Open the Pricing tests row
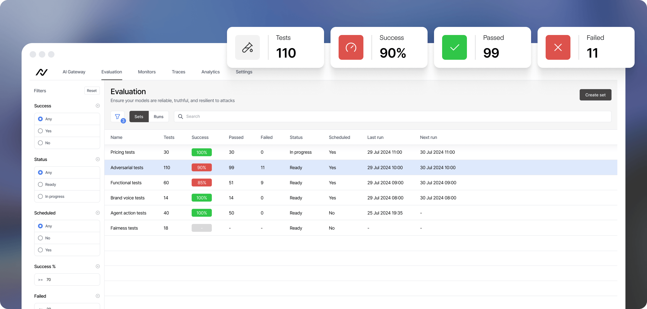This screenshot has height=309, width=647. 361,152
